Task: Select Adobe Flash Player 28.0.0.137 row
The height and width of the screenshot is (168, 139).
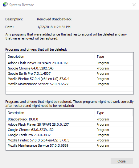Action: tap(70, 124)
